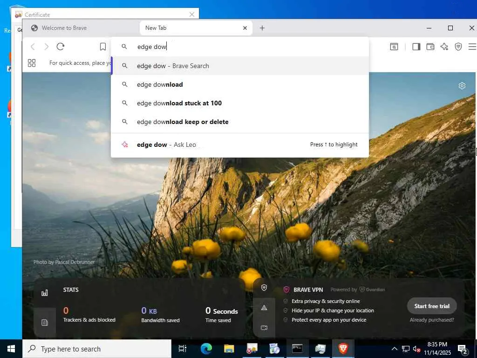Open new tab page customize gear
This screenshot has height=358, width=477.
pyautogui.click(x=462, y=86)
